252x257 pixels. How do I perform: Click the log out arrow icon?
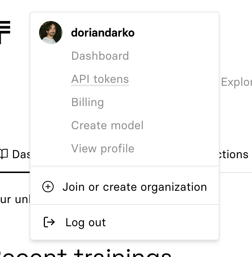(x=49, y=222)
